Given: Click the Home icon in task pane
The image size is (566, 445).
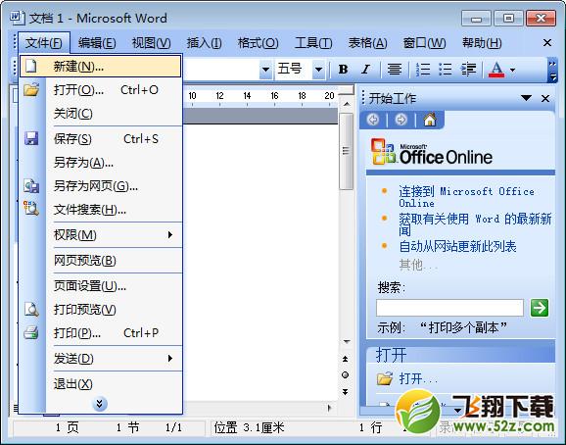Looking at the screenshot, I should click(430, 120).
